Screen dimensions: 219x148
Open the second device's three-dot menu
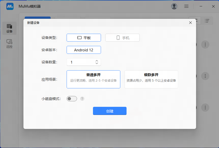205,76
